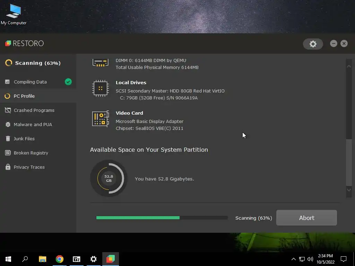Click scrollbar up arrow in profile panel
Screen dimensions: 355x266
pyautogui.click(x=349, y=66)
